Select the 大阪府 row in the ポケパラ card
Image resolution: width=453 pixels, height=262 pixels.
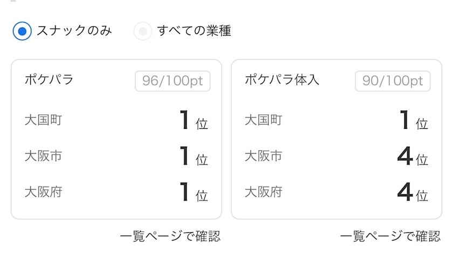116,192
